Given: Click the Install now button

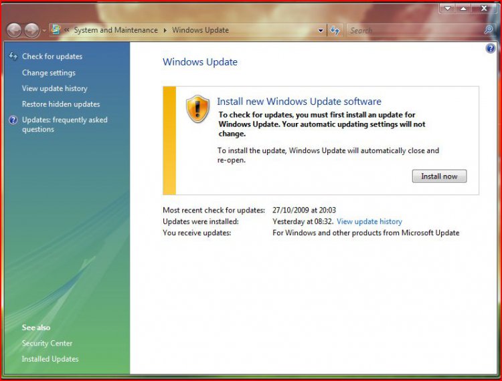Looking at the screenshot, I should tap(439, 176).
